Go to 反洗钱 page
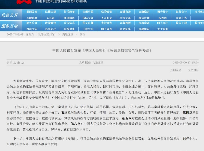Viewport: 204px width, 151px height. 163,18
